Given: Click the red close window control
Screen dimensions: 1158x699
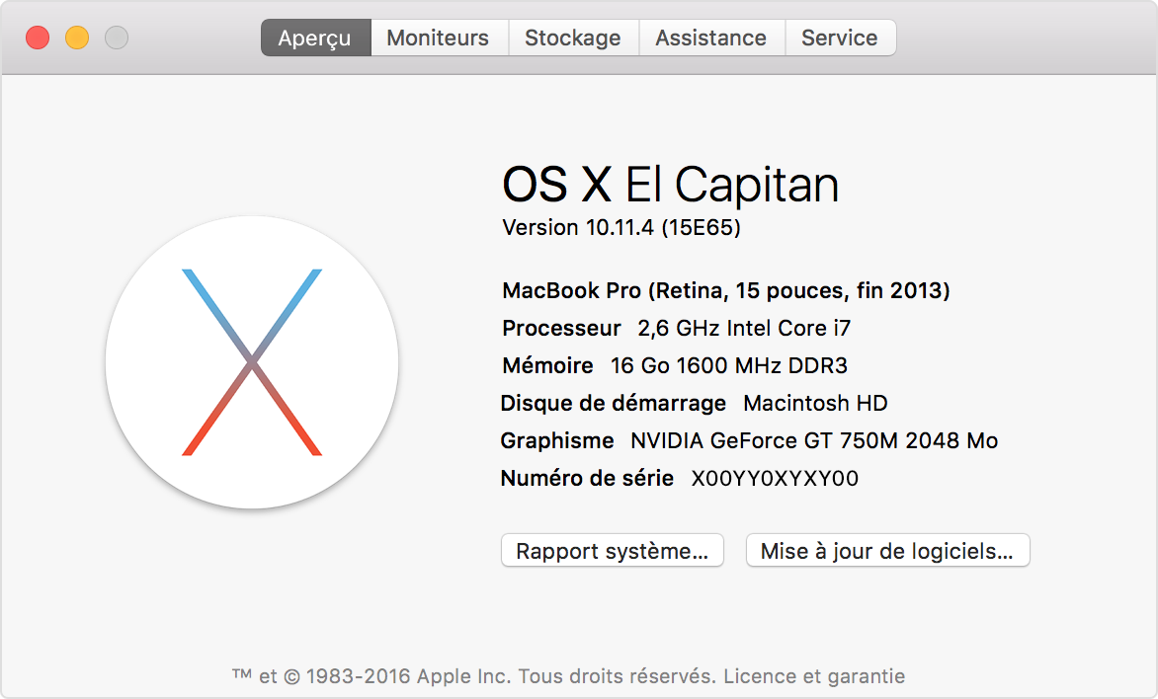Looking at the screenshot, I should point(37,38).
